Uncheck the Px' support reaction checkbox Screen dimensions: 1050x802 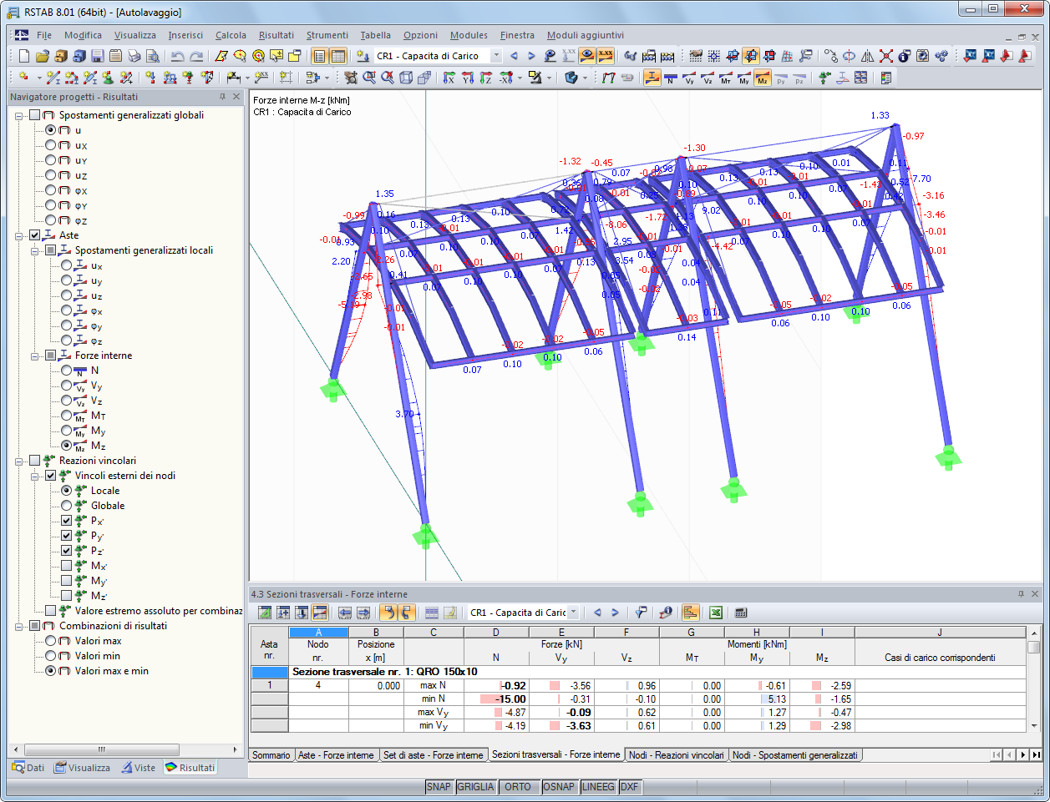[x=67, y=521]
